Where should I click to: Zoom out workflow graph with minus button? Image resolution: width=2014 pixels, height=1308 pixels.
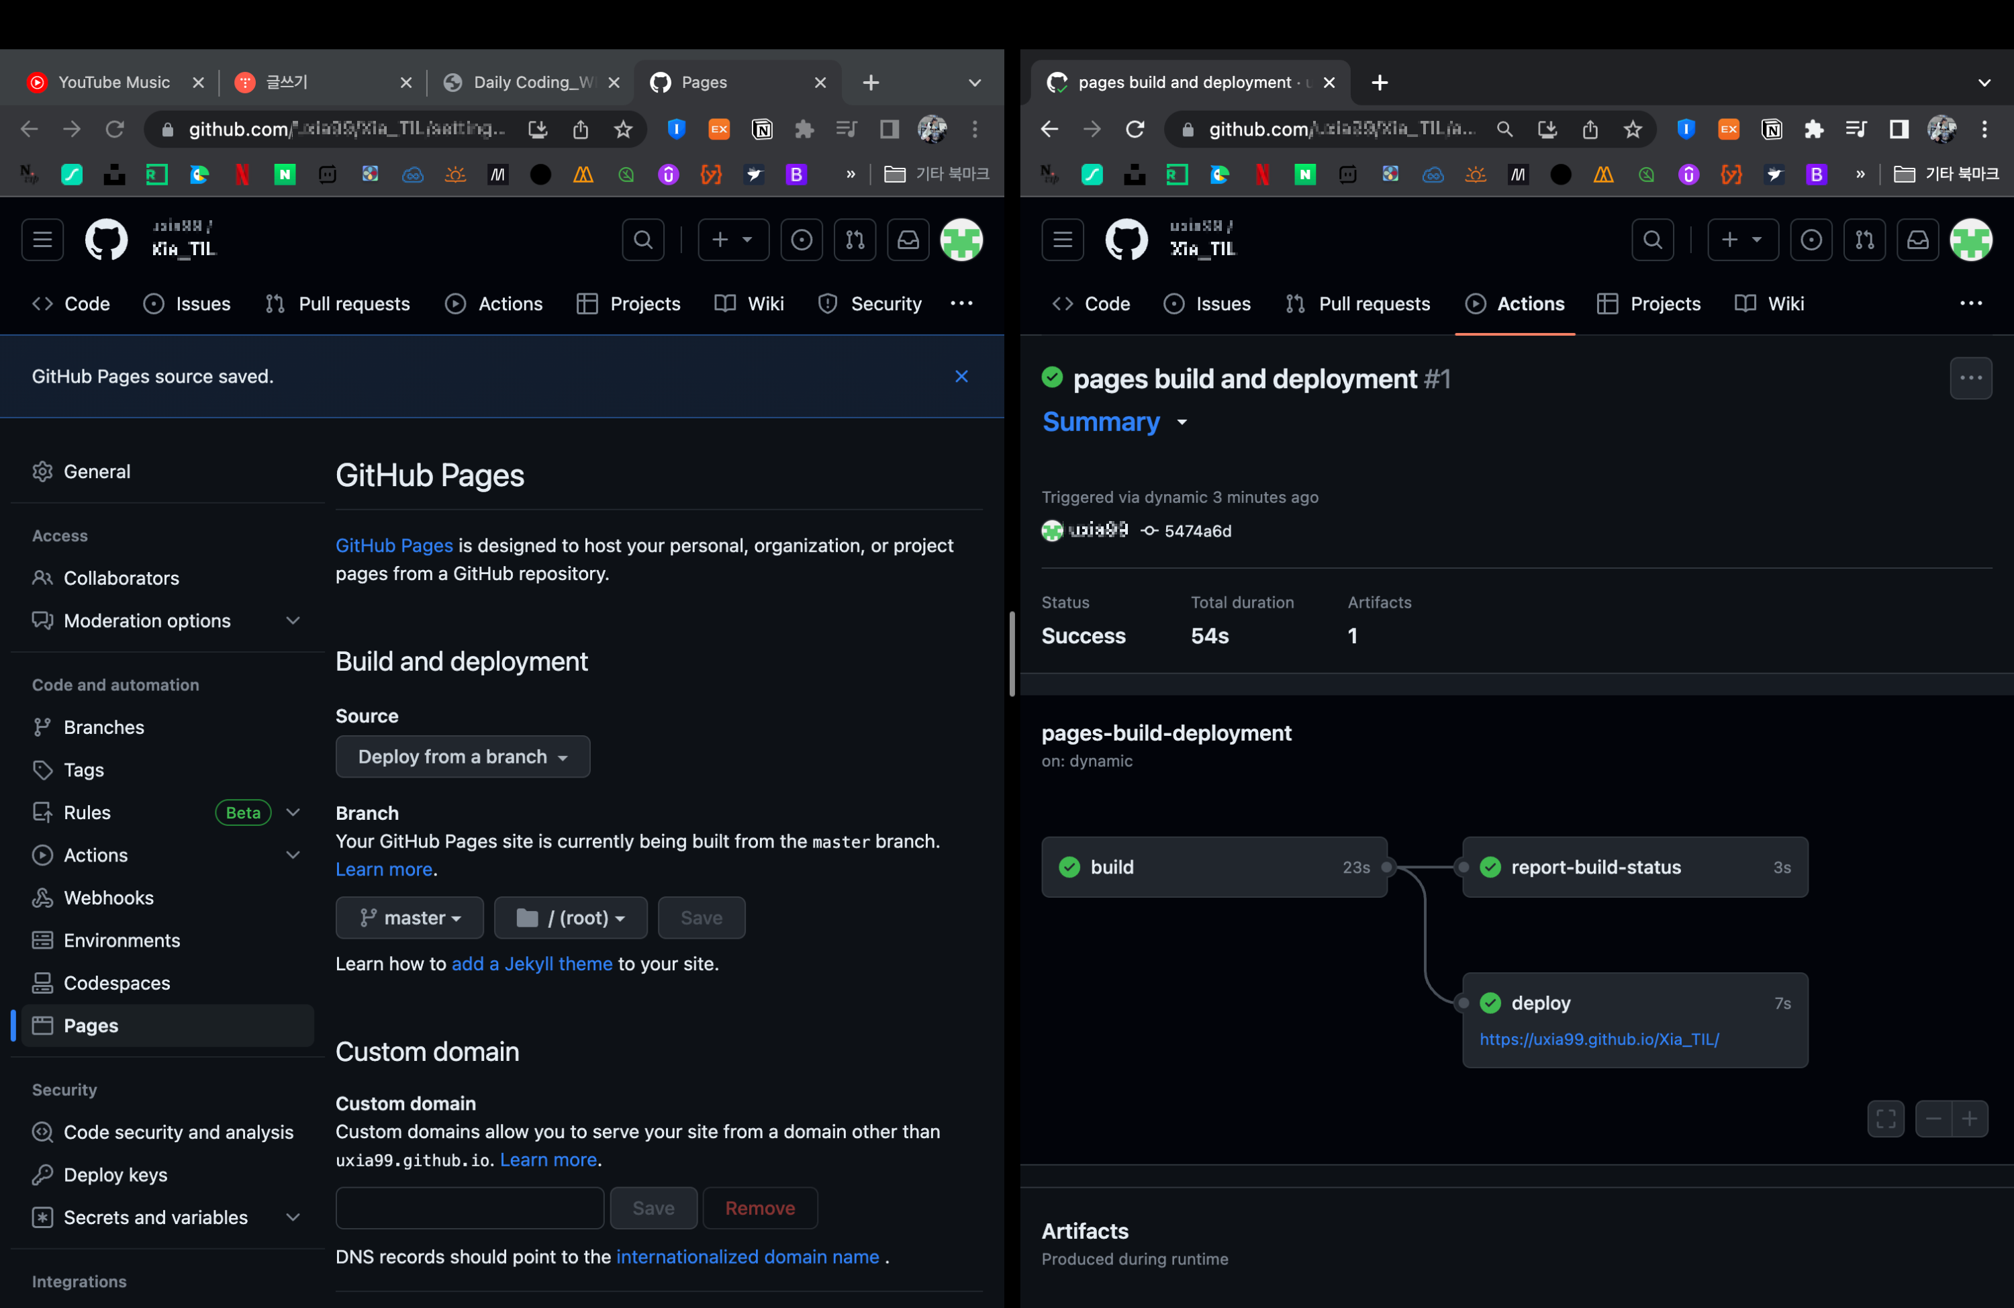pyautogui.click(x=1933, y=1119)
